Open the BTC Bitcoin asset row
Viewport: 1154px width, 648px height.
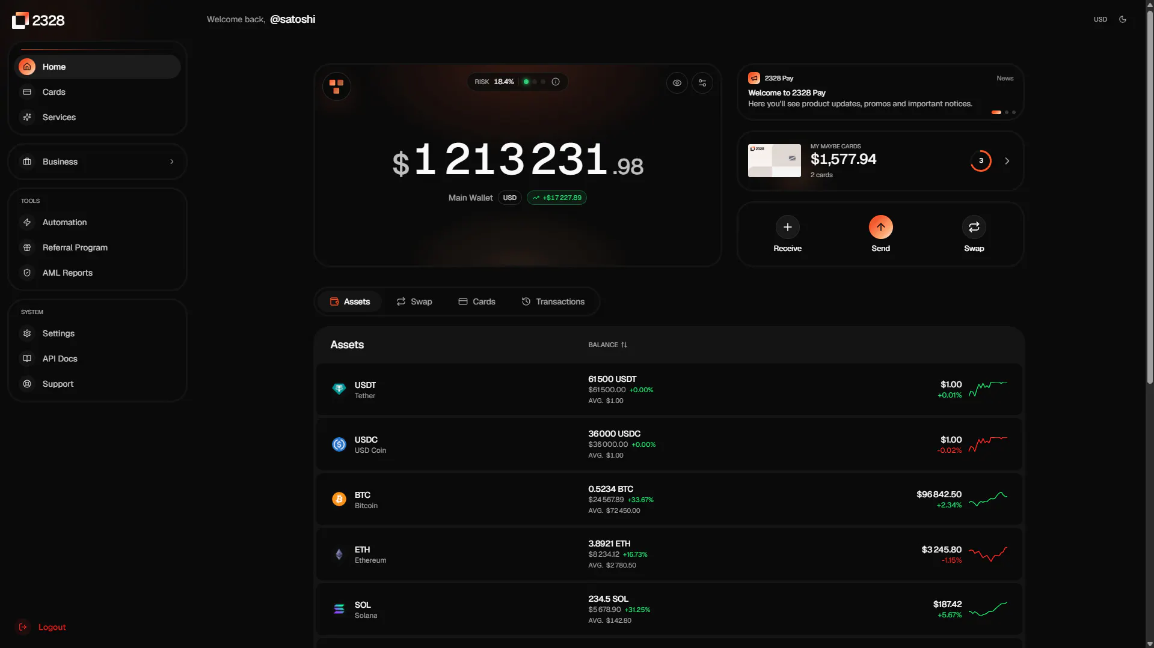click(x=669, y=499)
